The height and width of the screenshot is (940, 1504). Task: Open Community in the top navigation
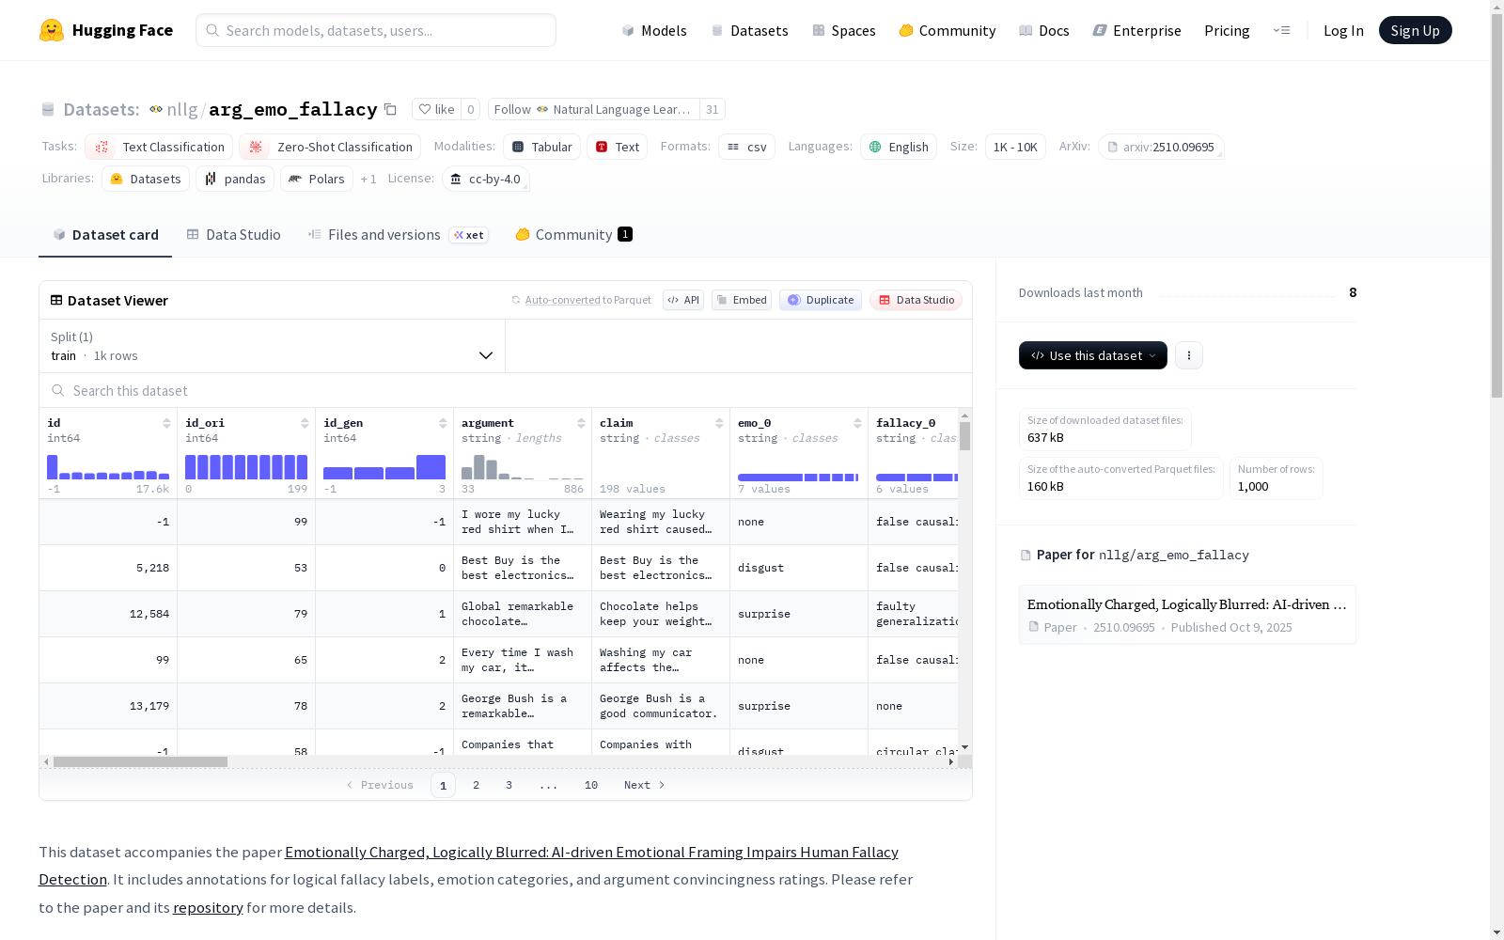(948, 30)
